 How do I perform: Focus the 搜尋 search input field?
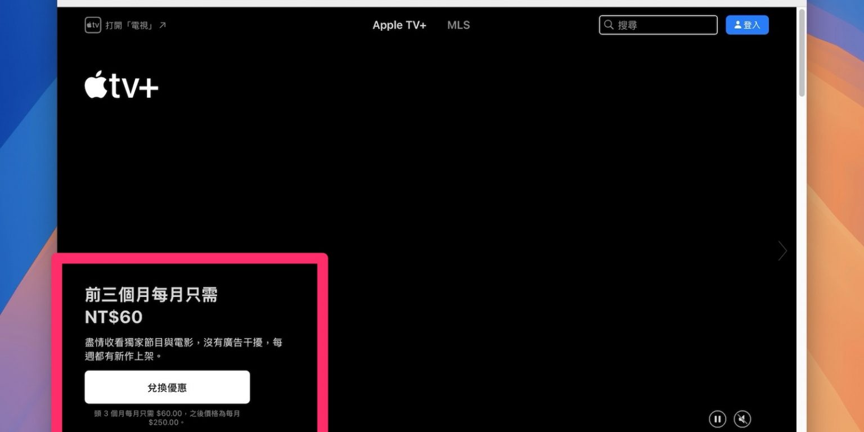coord(664,25)
